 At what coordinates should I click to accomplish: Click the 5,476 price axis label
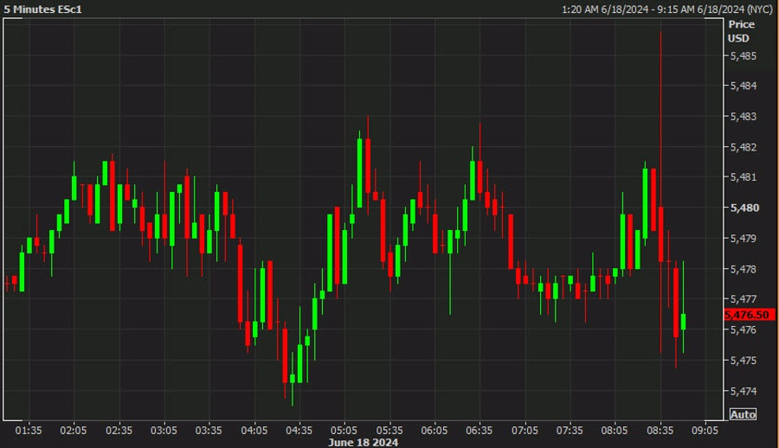coord(744,330)
